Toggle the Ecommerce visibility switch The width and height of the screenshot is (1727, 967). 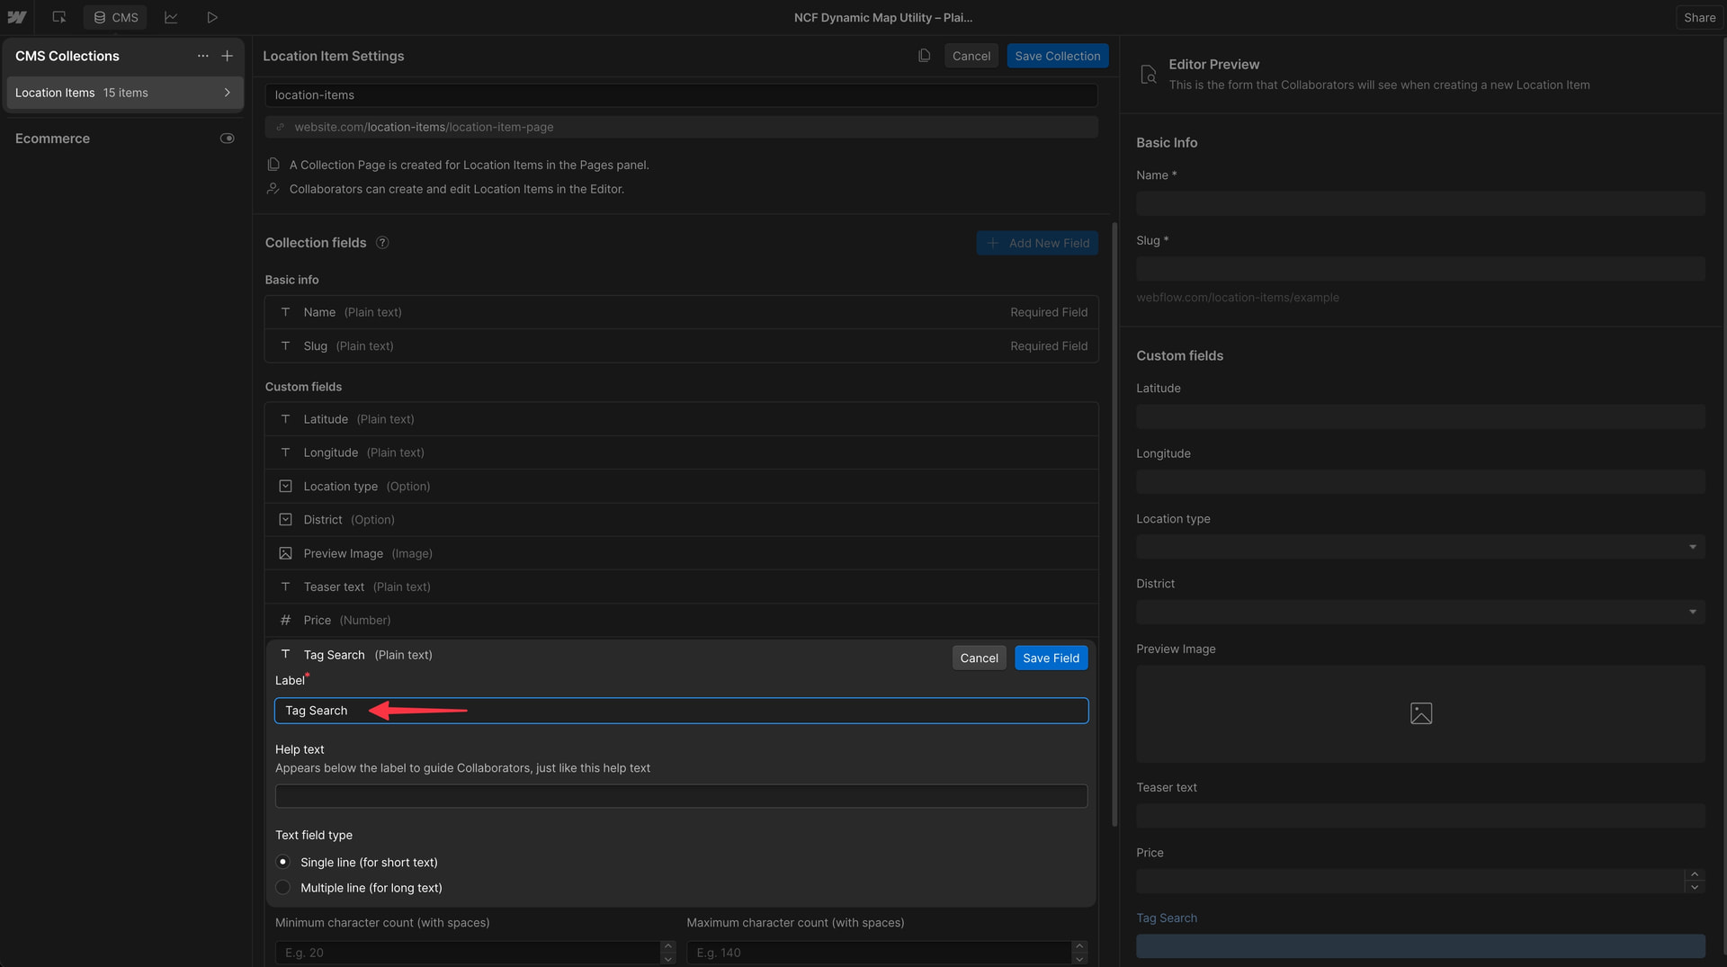(x=228, y=139)
